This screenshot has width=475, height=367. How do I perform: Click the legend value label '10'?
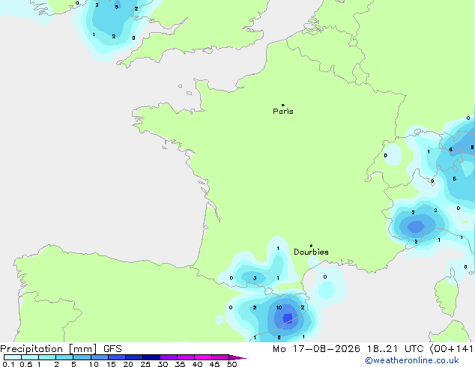point(94,364)
